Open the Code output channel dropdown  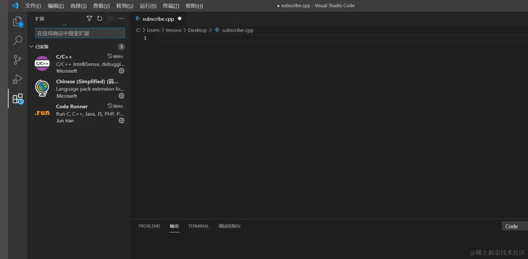pos(515,226)
